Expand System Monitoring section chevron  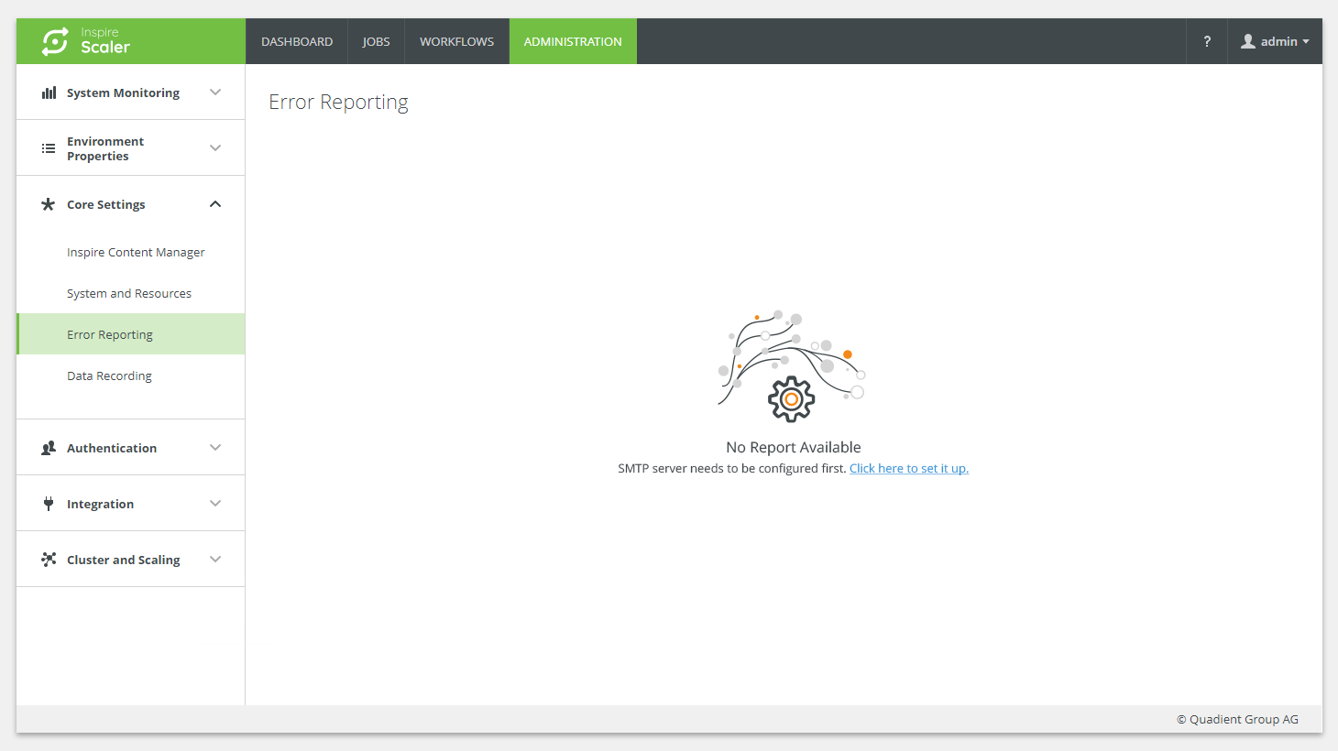tap(215, 93)
